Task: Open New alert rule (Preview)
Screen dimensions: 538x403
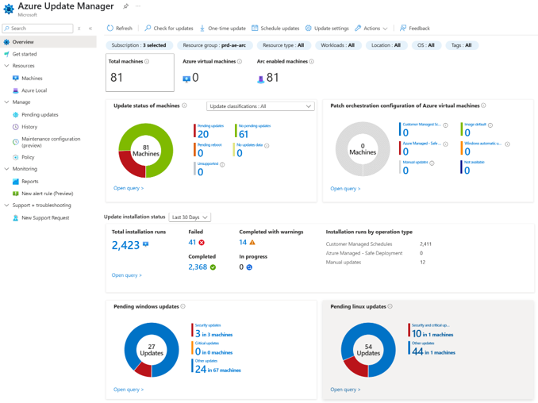Action: [x=48, y=194]
